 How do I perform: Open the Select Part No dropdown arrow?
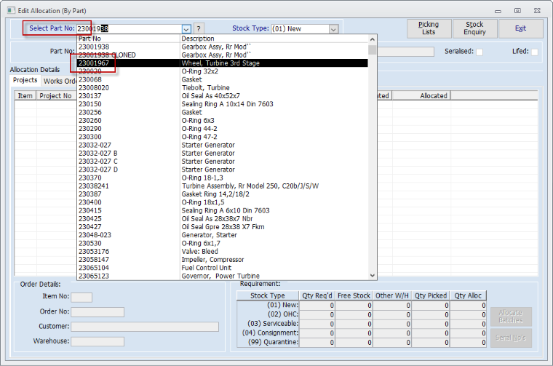[x=186, y=29]
